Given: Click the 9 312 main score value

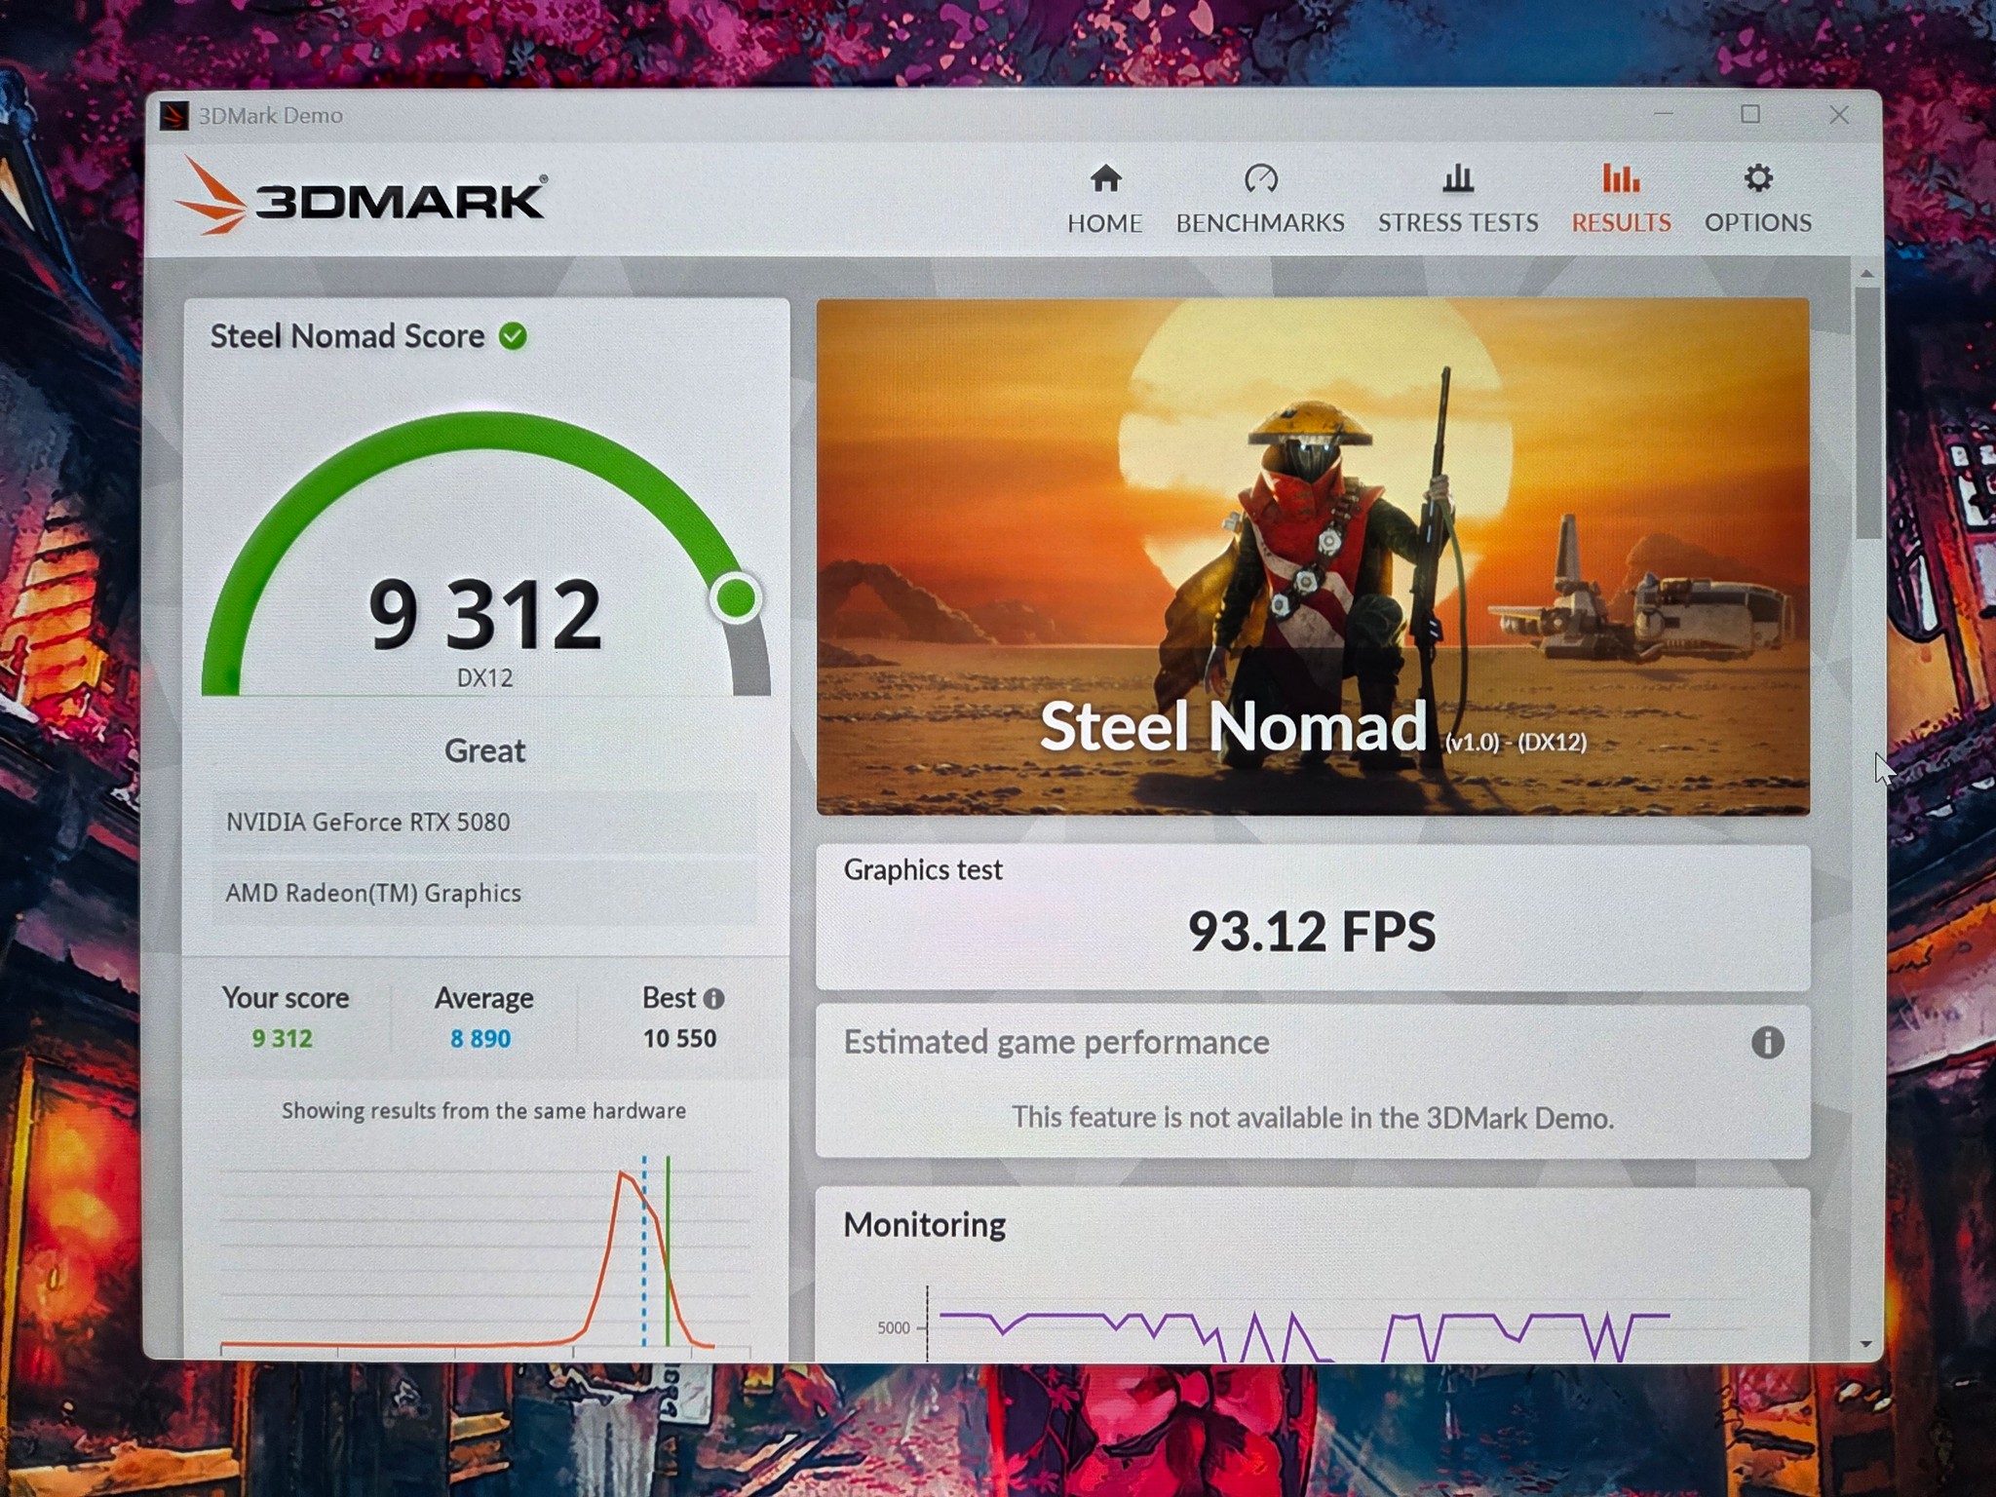Looking at the screenshot, I should click(484, 615).
